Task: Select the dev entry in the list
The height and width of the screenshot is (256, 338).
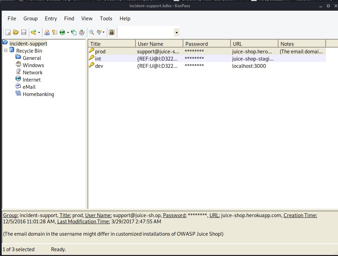Action: pyautogui.click(x=100, y=66)
